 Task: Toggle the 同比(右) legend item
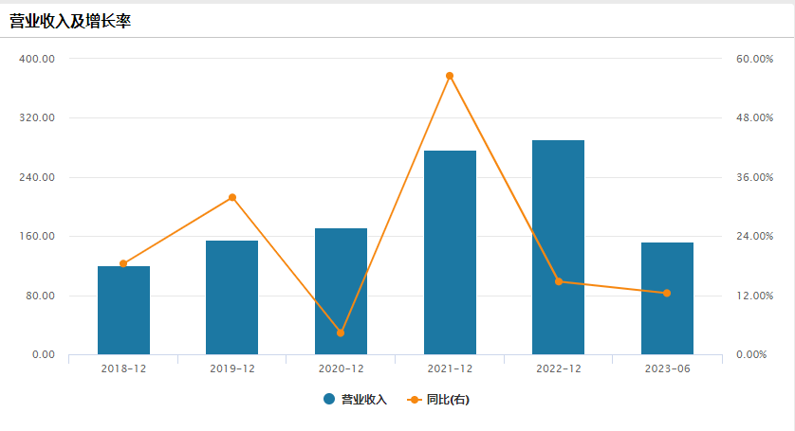(438, 400)
